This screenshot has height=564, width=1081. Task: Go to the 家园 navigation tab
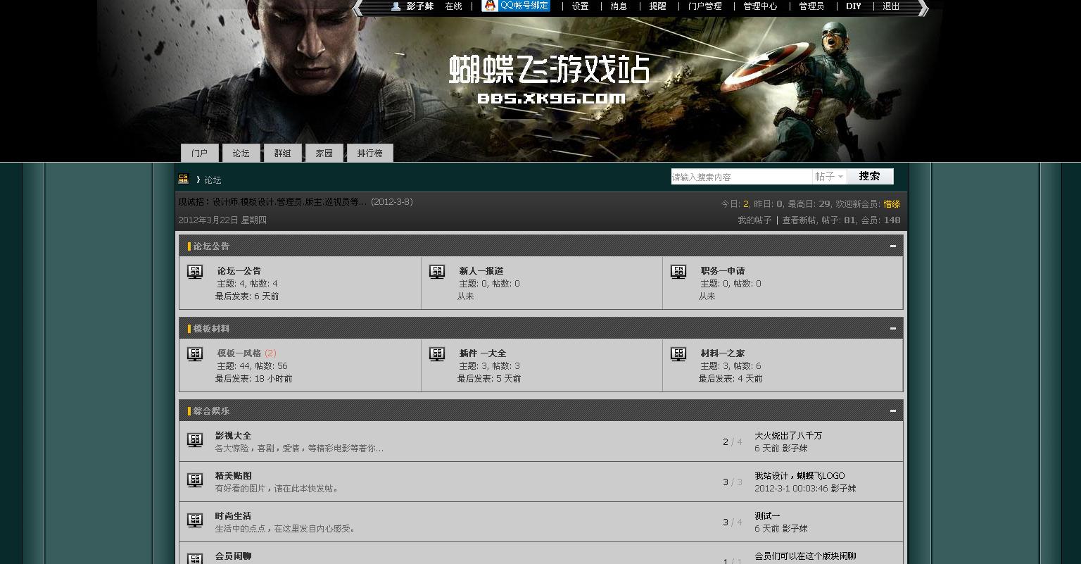(324, 153)
